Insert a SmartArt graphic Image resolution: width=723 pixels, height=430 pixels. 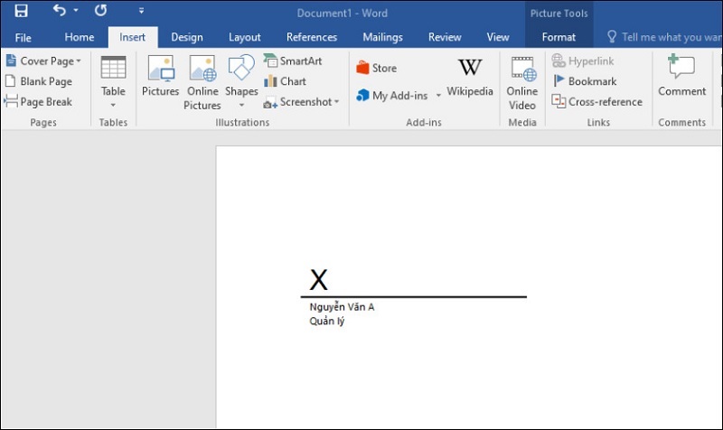[292, 61]
